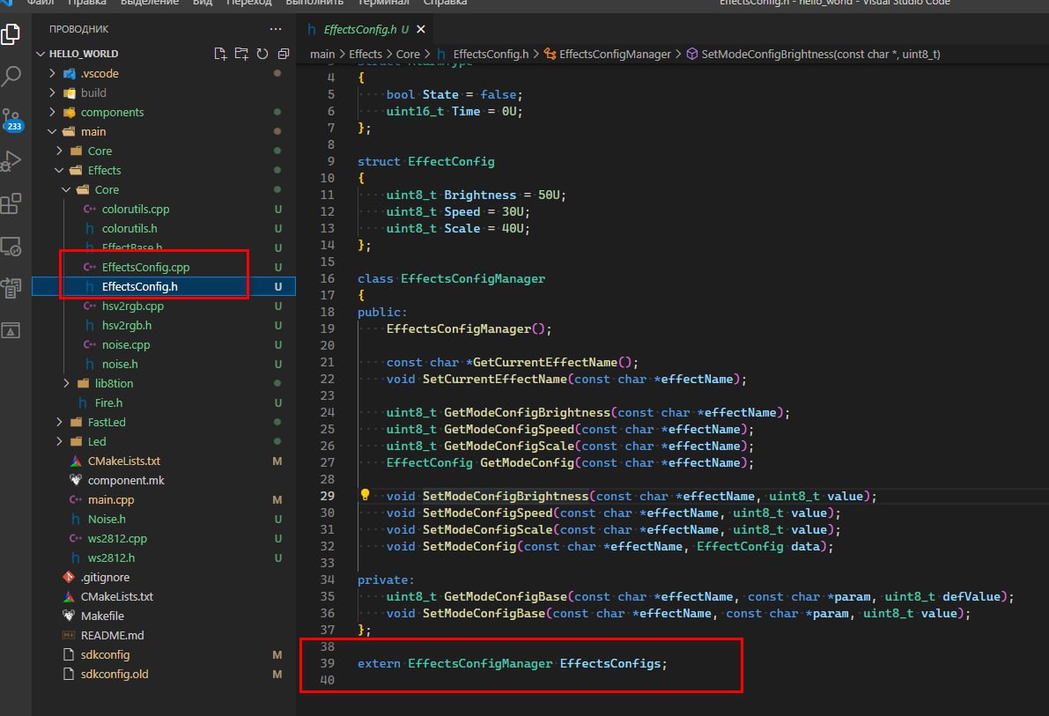The height and width of the screenshot is (716, 1049).
Task: Open the Search view in activity bar
Action: coord(11,76)
